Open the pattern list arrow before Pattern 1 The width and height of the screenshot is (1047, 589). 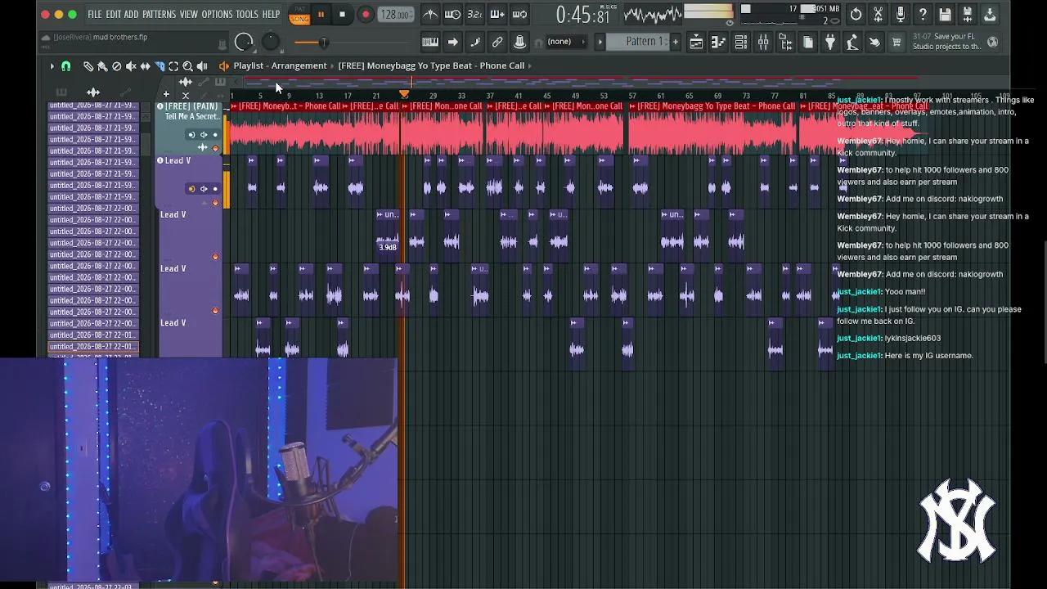point(600,42)
